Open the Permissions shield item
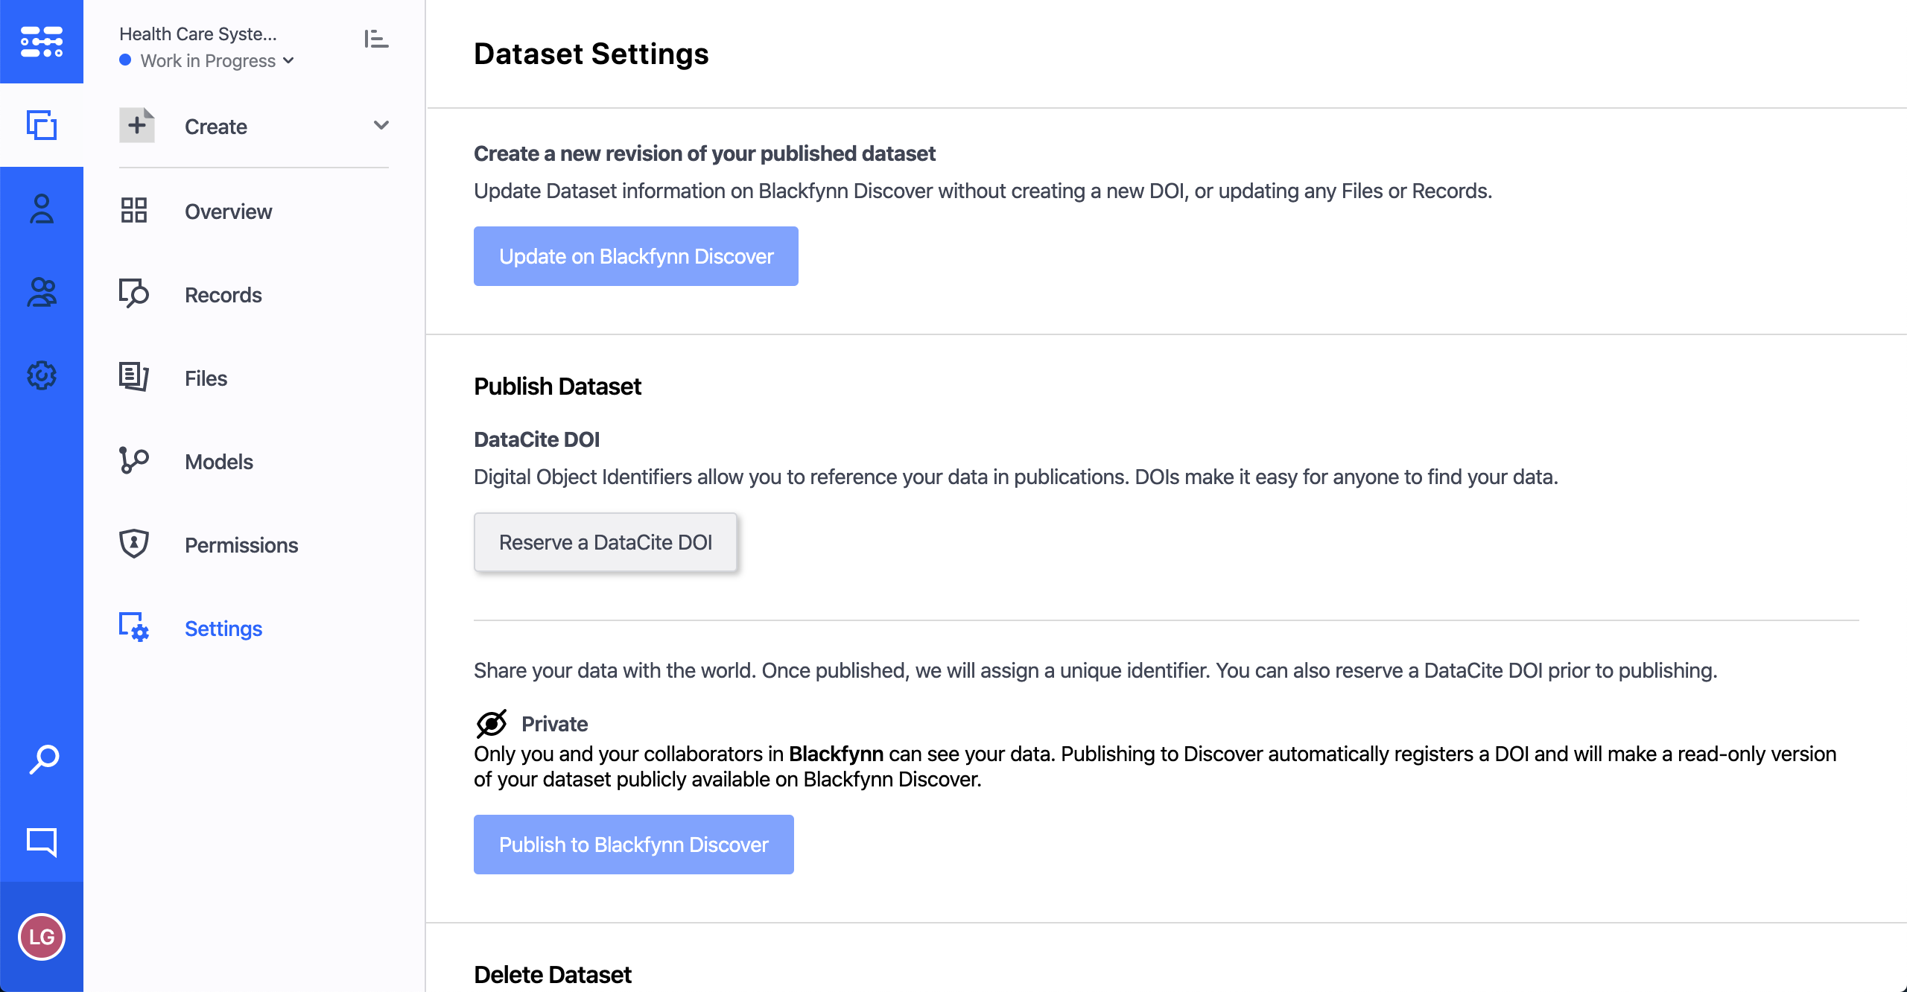 click(241, 545)
